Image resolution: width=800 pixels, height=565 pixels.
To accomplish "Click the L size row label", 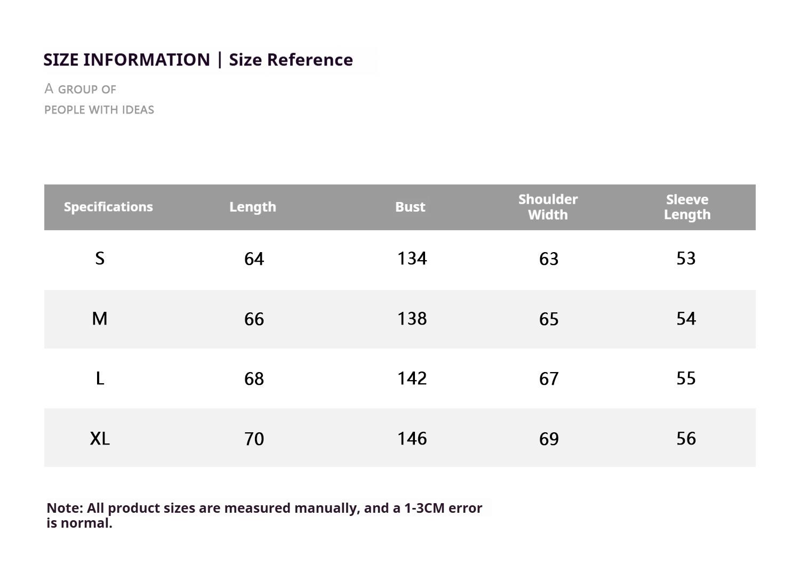I will (x=100, y=378).
